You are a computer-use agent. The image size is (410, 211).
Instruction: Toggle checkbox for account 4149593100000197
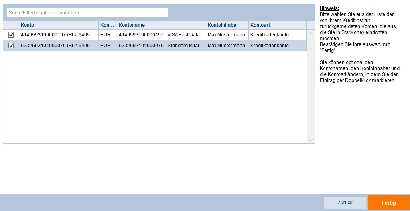tap(11, 35)
